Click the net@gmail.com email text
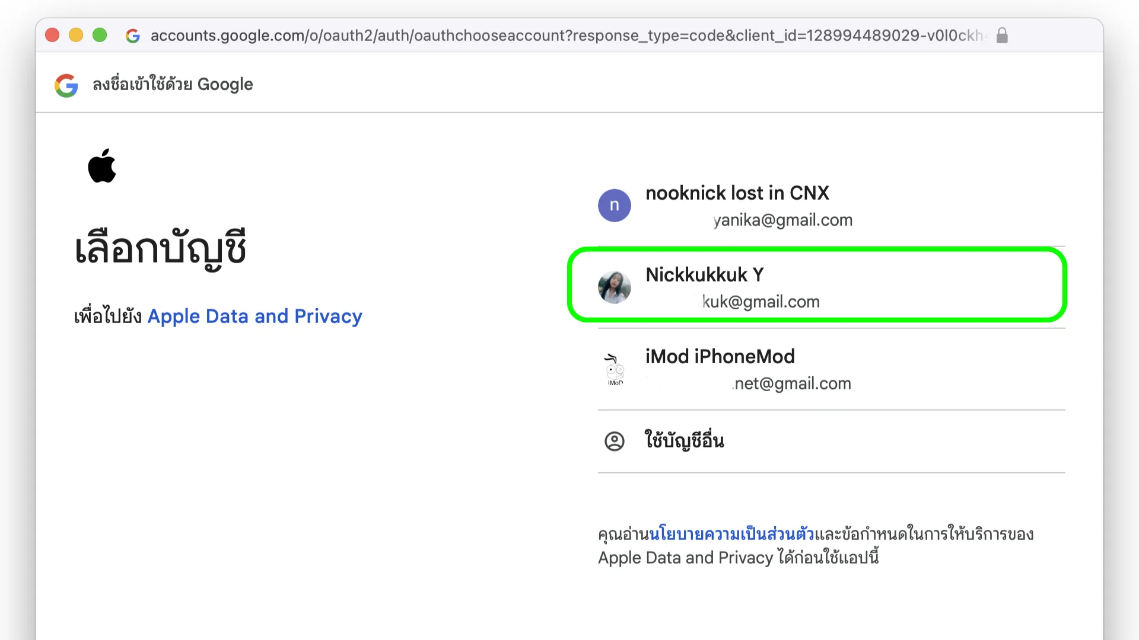1139x640 pixels. click(792, 384)
